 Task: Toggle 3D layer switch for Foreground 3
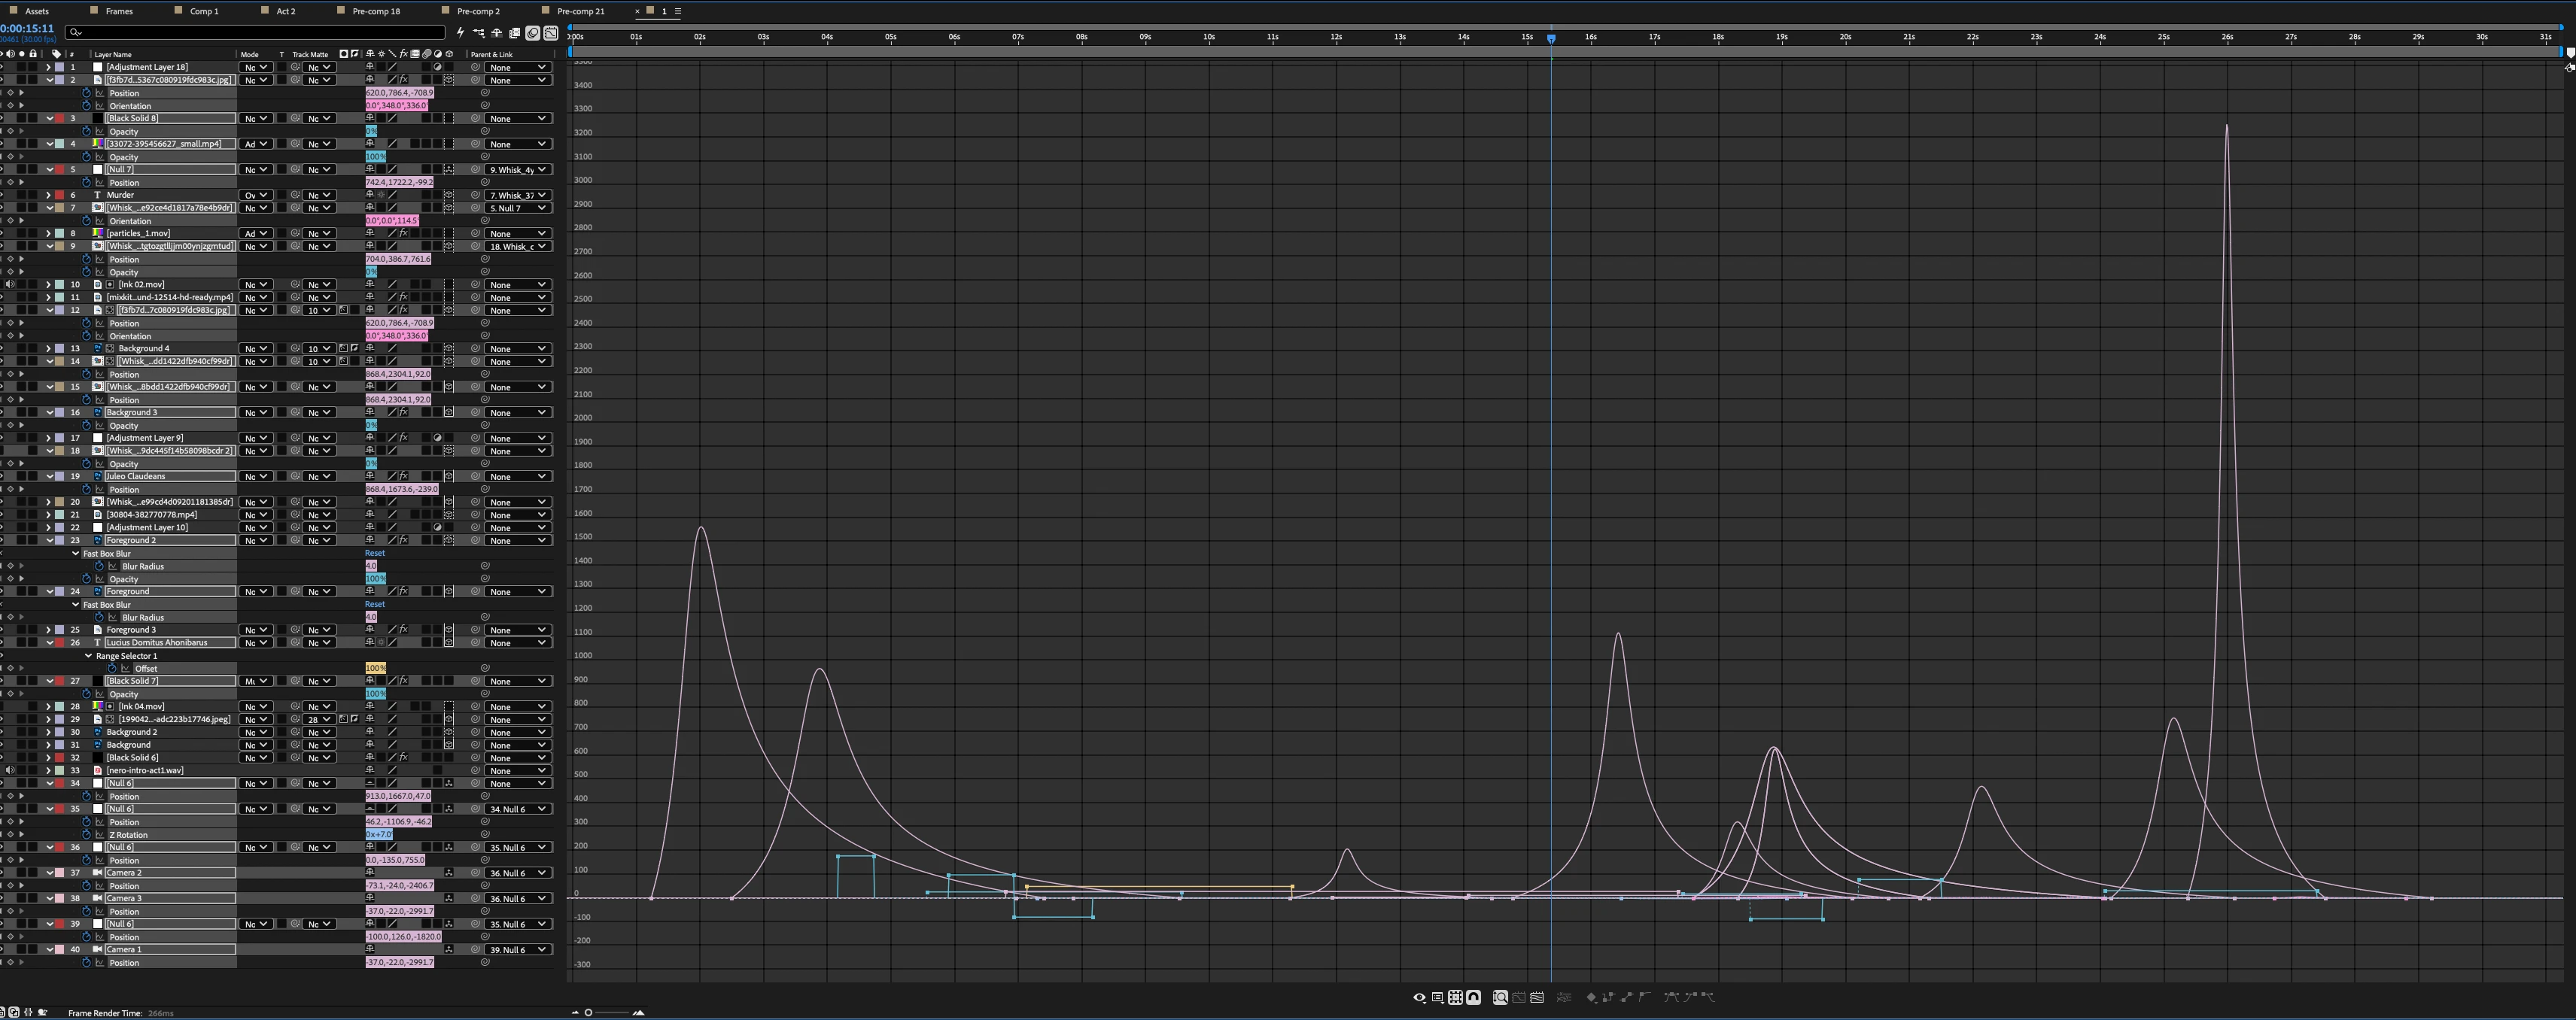pyautogui.click(x=449, y=630)
